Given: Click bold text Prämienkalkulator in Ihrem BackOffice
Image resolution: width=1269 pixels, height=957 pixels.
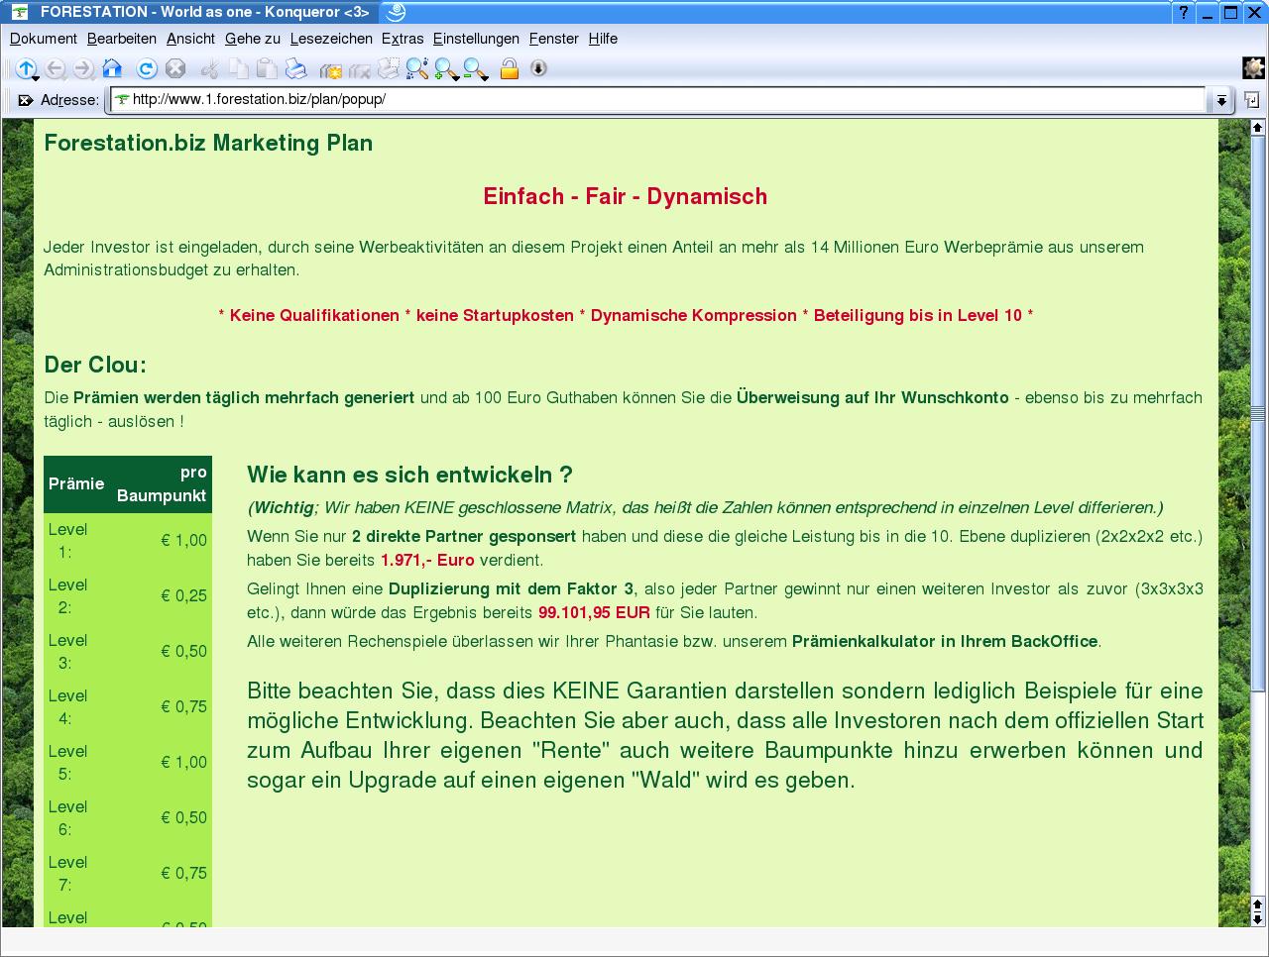Looking at the screenshot, I should 945,641.
